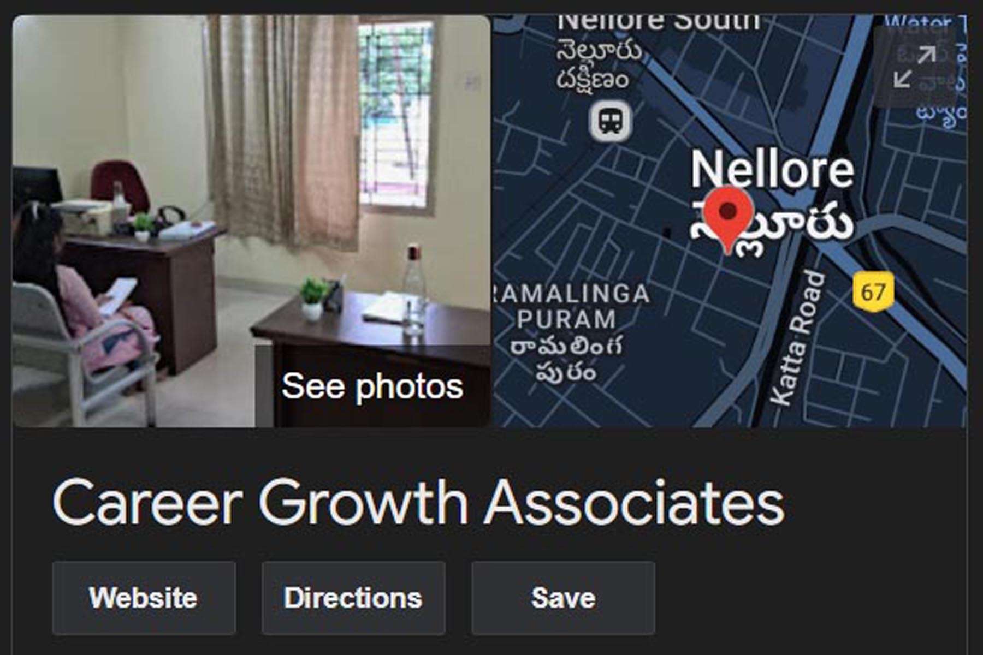
Task: Open the Website button
Action: [x=144, y=598]
